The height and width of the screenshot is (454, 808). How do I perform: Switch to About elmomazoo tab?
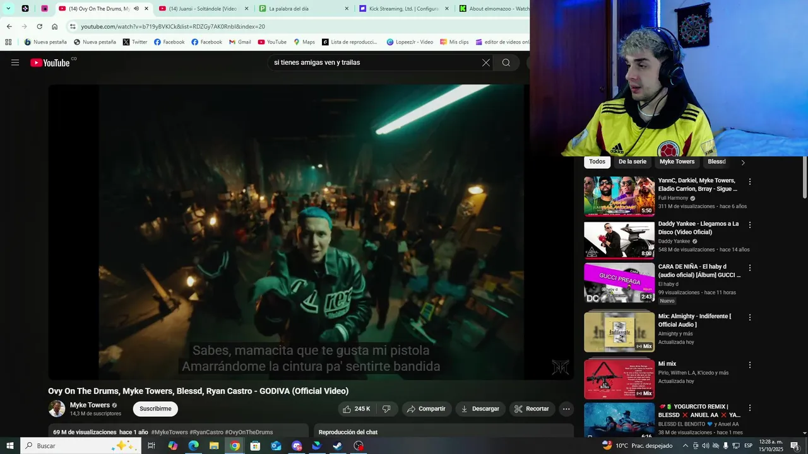(492, 9)
